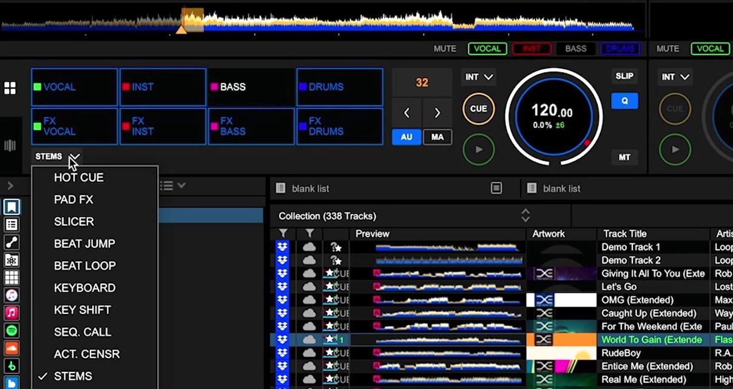This screenshot has width=733, height=389.
Task: Click the filter funnel icon above the track list
Action: pos(282,233)
